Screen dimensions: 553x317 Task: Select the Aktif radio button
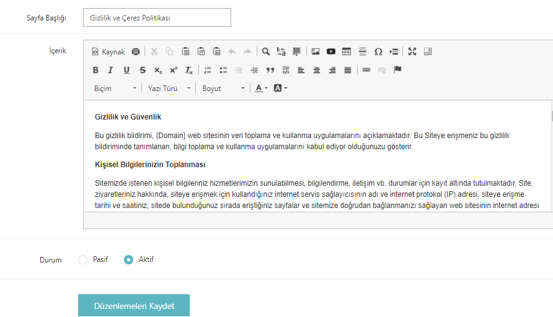(x=128, y=259)
